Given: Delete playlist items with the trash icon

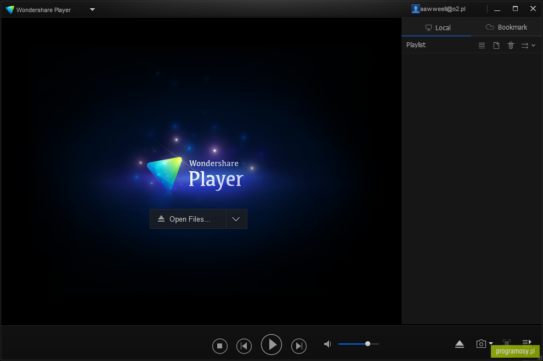Looking at the screenshot, I should point(511,46).
